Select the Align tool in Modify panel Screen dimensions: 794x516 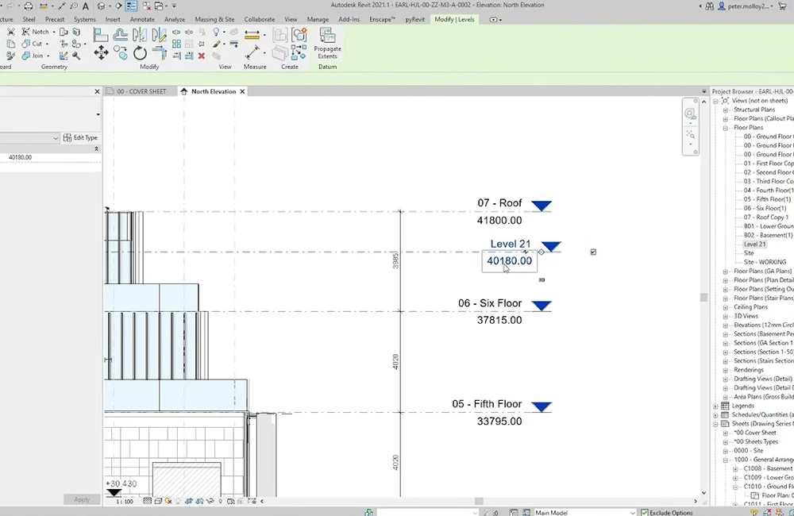click(101, 34)
